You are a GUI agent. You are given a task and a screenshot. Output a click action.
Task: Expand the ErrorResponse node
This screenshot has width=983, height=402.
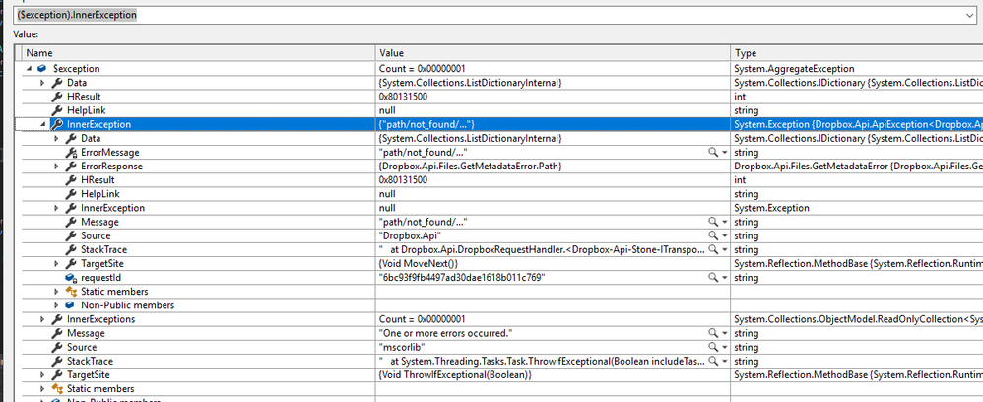[56, 167]
